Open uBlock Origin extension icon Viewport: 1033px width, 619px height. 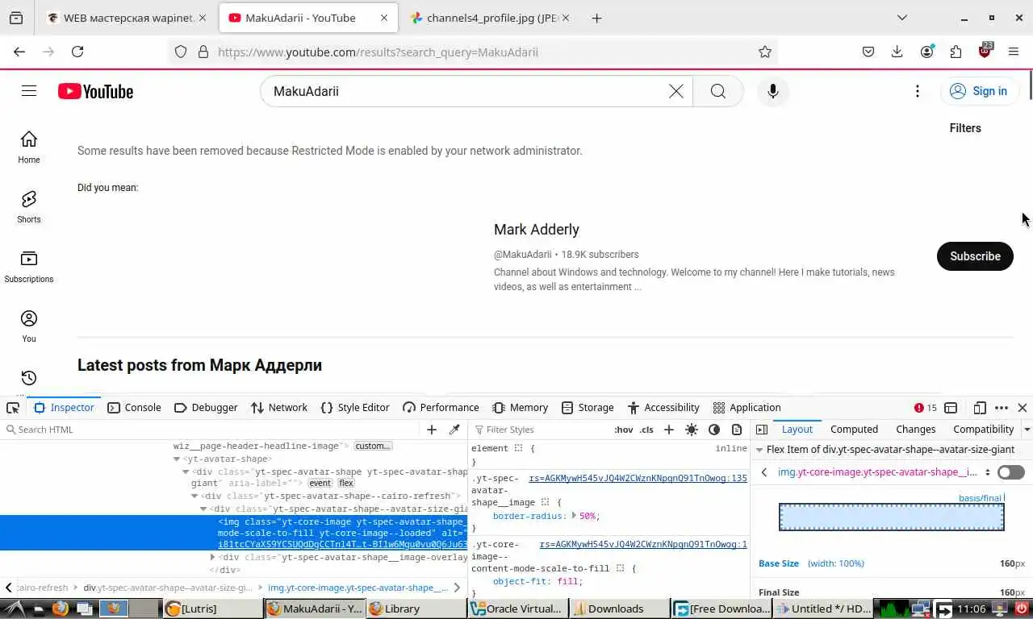click(985, 52)
